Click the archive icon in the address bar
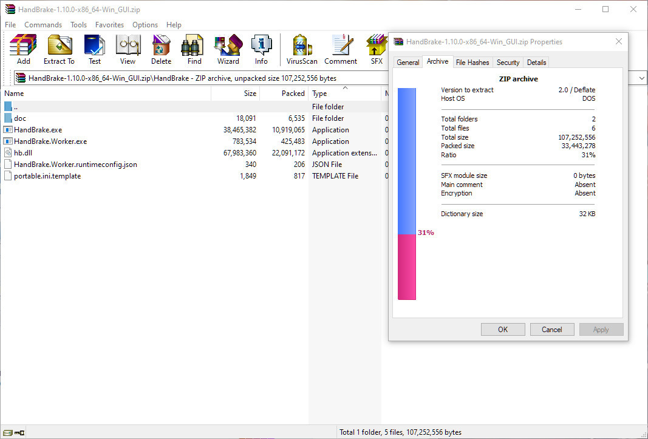 (x=20, y=78)
